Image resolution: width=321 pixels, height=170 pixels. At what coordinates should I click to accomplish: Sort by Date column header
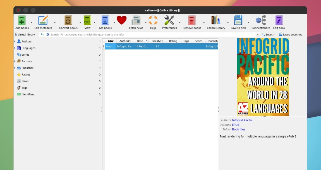tap(141, 41)
